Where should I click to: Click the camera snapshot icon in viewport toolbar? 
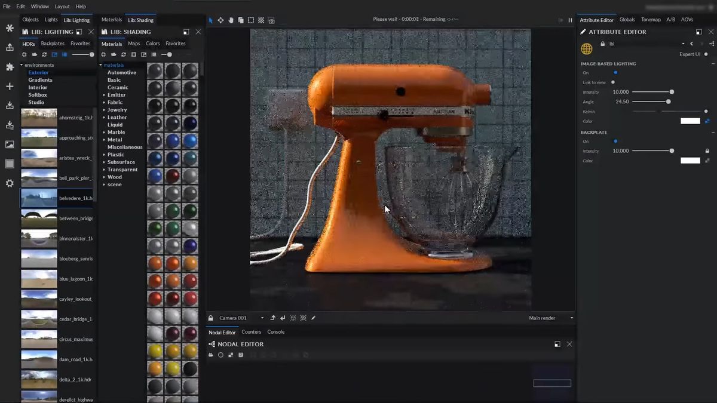271,20
